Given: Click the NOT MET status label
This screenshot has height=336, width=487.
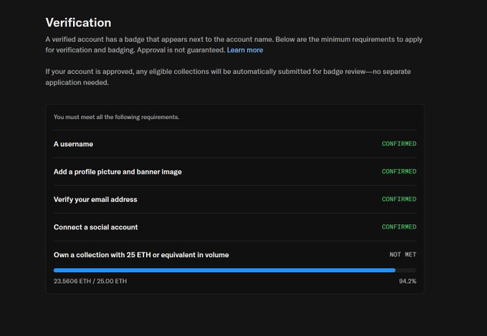Looking at the screenshot, I should tap(402, 254).
